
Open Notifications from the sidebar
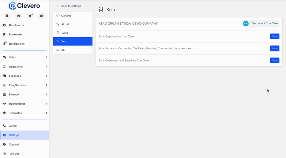[x=17, y=44]
